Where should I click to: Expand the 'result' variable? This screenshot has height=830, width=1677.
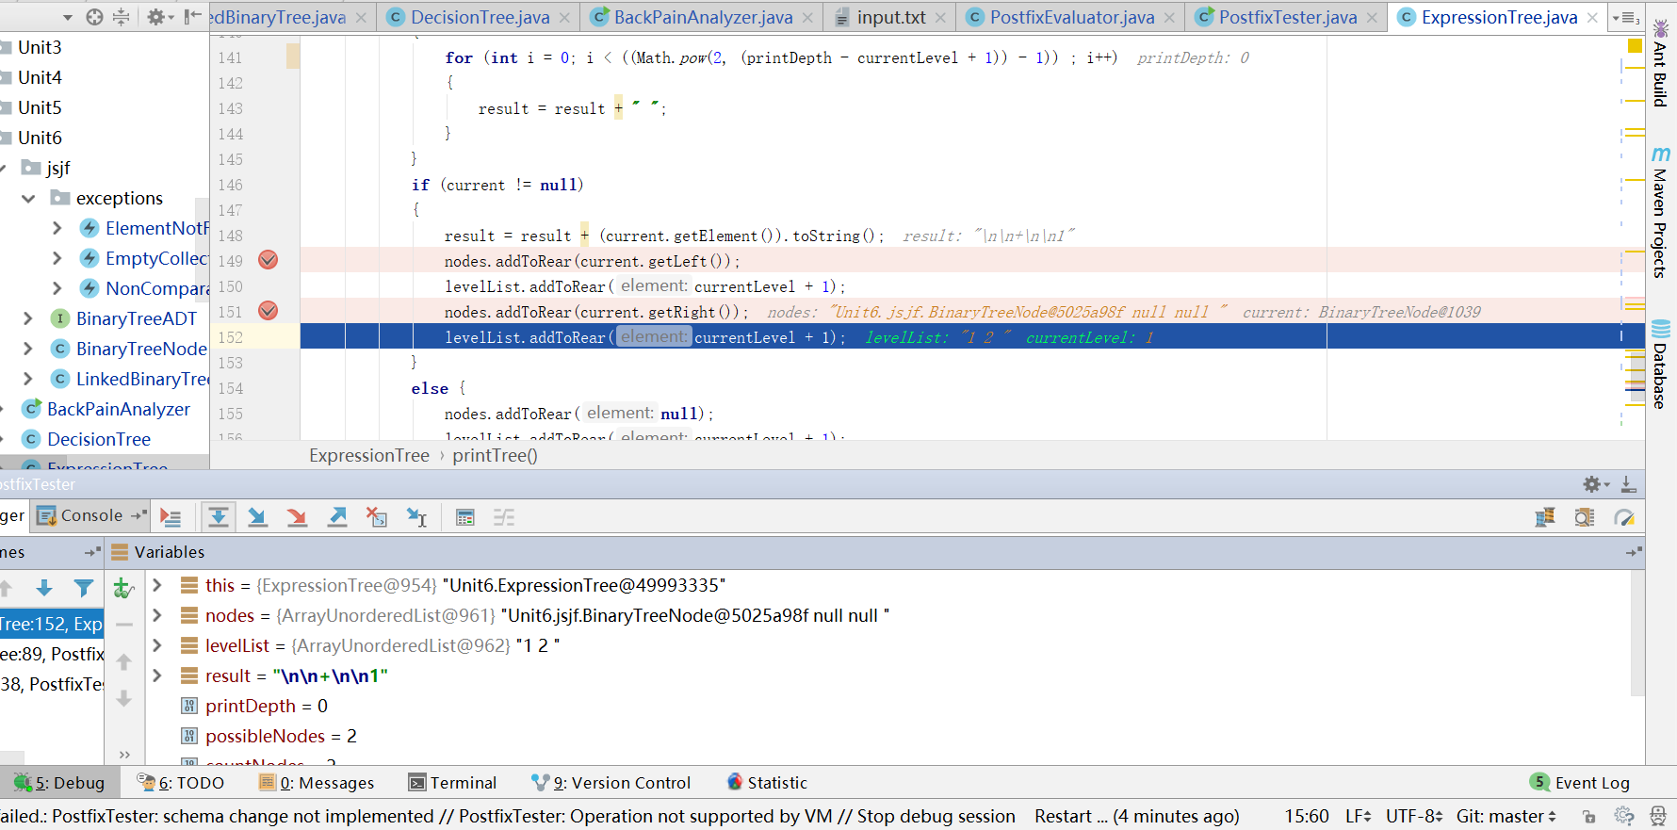pyautogui.click(x=157, y=675)
